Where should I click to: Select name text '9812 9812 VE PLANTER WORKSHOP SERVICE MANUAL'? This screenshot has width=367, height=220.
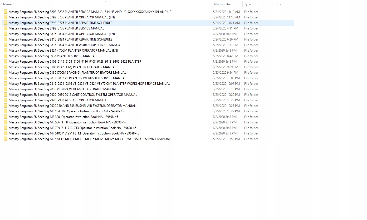(x=88, y=78)
